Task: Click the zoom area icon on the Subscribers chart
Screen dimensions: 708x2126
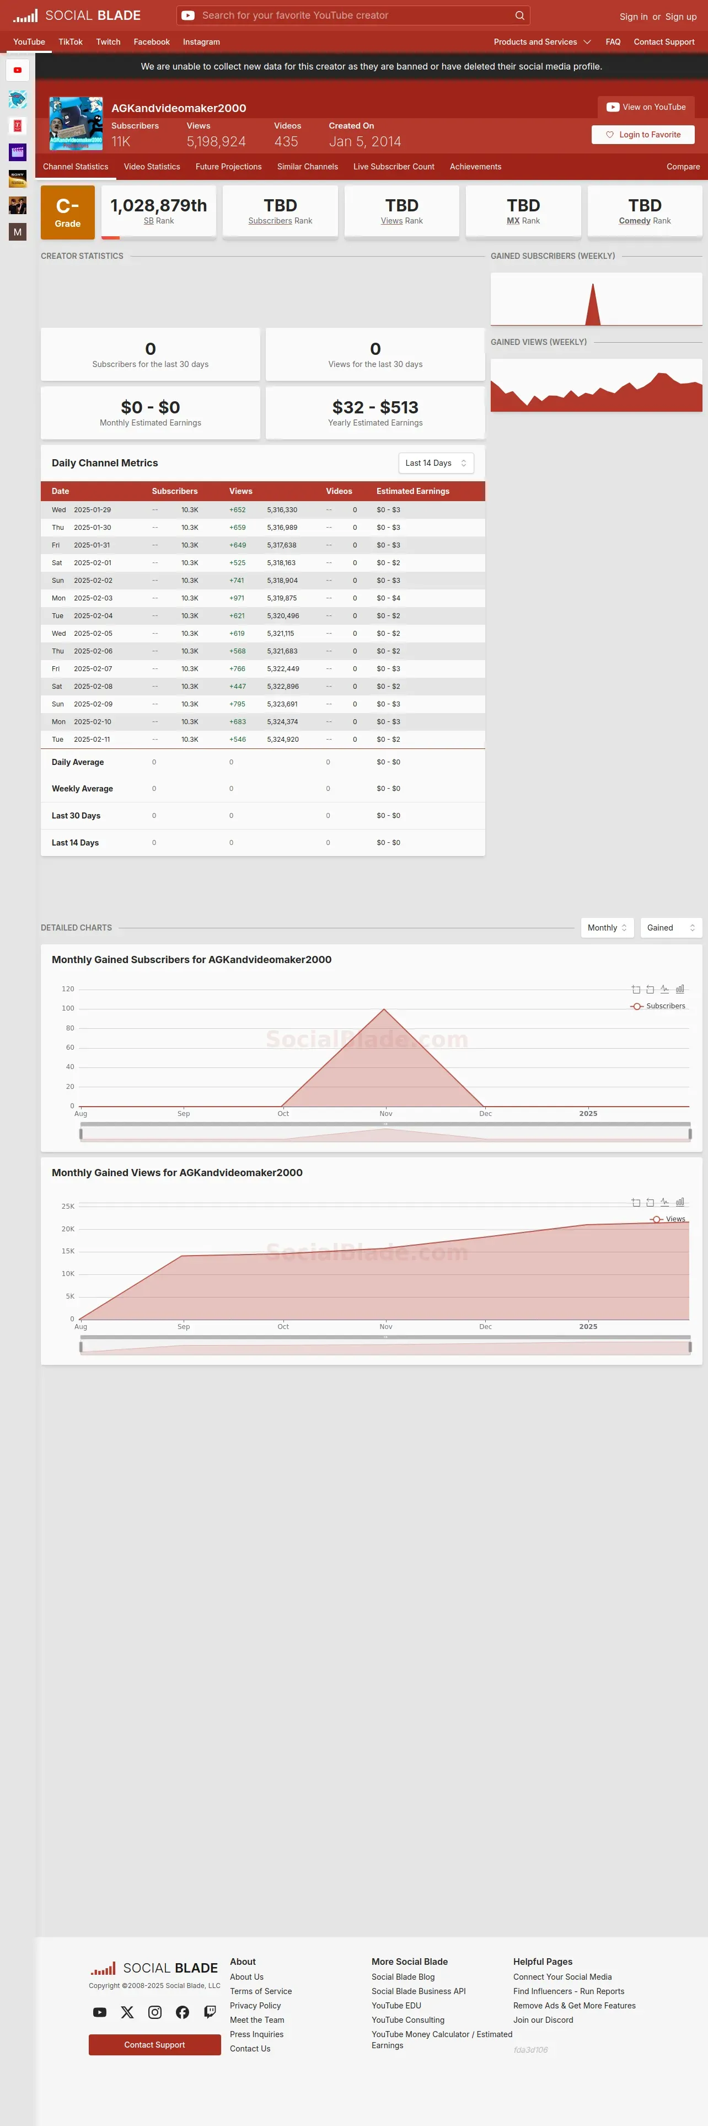Action: [635, 990]
